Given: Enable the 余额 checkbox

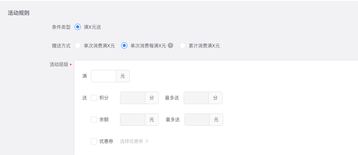Looking at the screenshot, I should (x=94, y=120).
